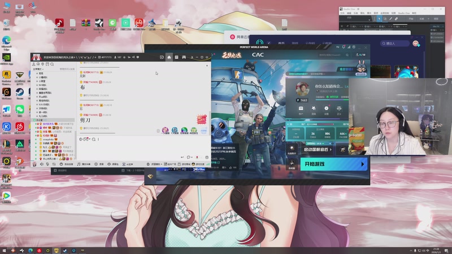Expand the 魔兽世界团队 channel in the tree
452x254 pixels.
(37, 93)
